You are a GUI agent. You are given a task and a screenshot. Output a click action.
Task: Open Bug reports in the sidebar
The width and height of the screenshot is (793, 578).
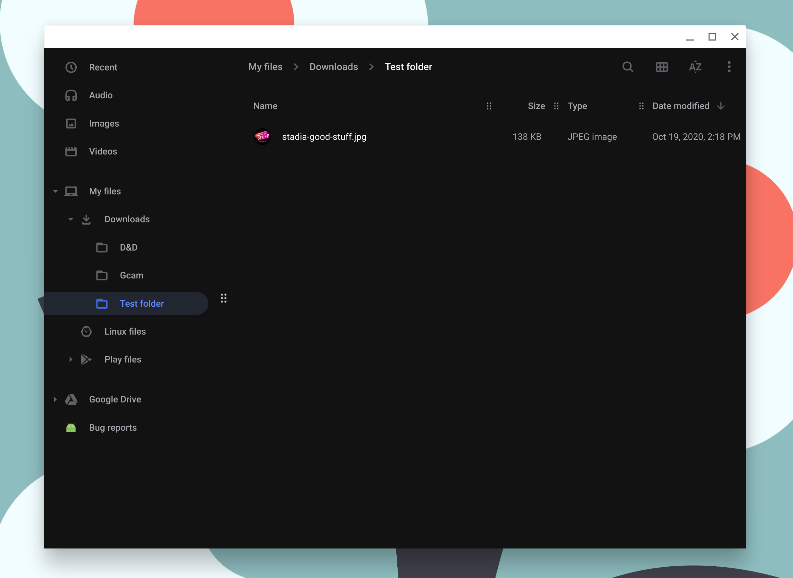click(113, 427)
